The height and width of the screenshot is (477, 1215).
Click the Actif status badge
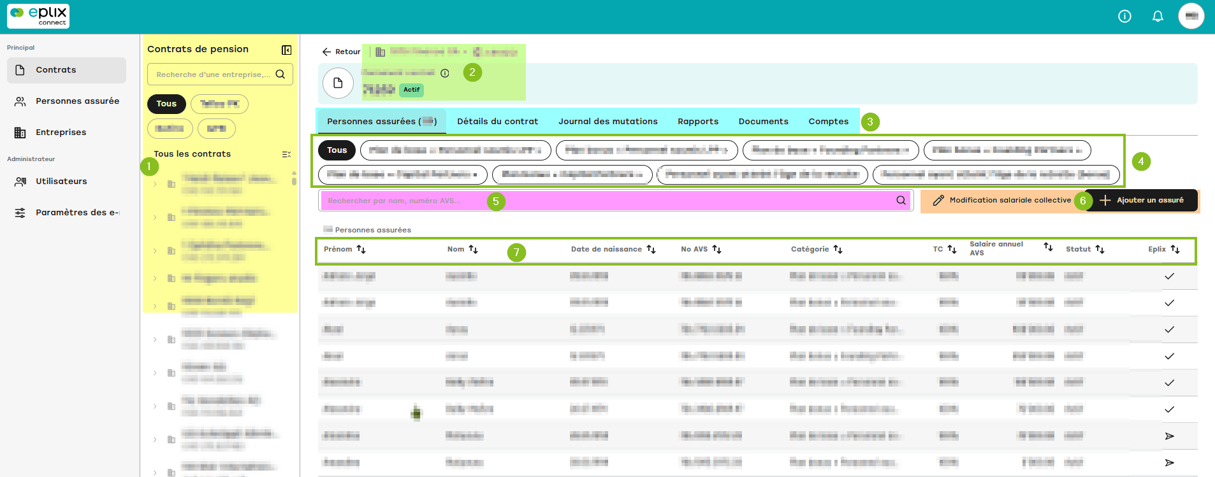[411, 90]
